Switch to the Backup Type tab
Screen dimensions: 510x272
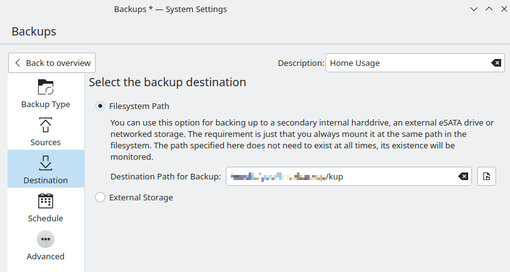click(46, 104)
